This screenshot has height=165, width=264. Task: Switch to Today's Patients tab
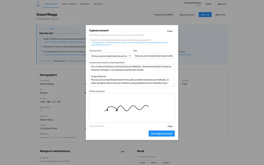pyautogui.click(x=69, y=4)
